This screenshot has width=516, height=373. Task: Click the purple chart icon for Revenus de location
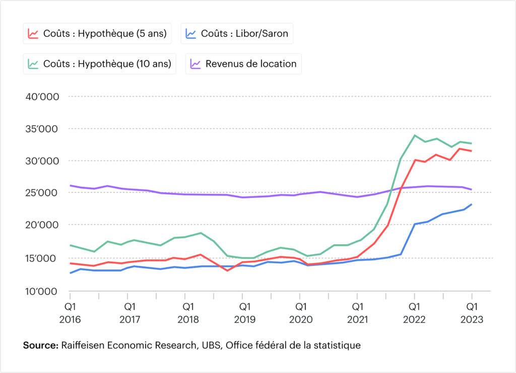coord(196,64)
